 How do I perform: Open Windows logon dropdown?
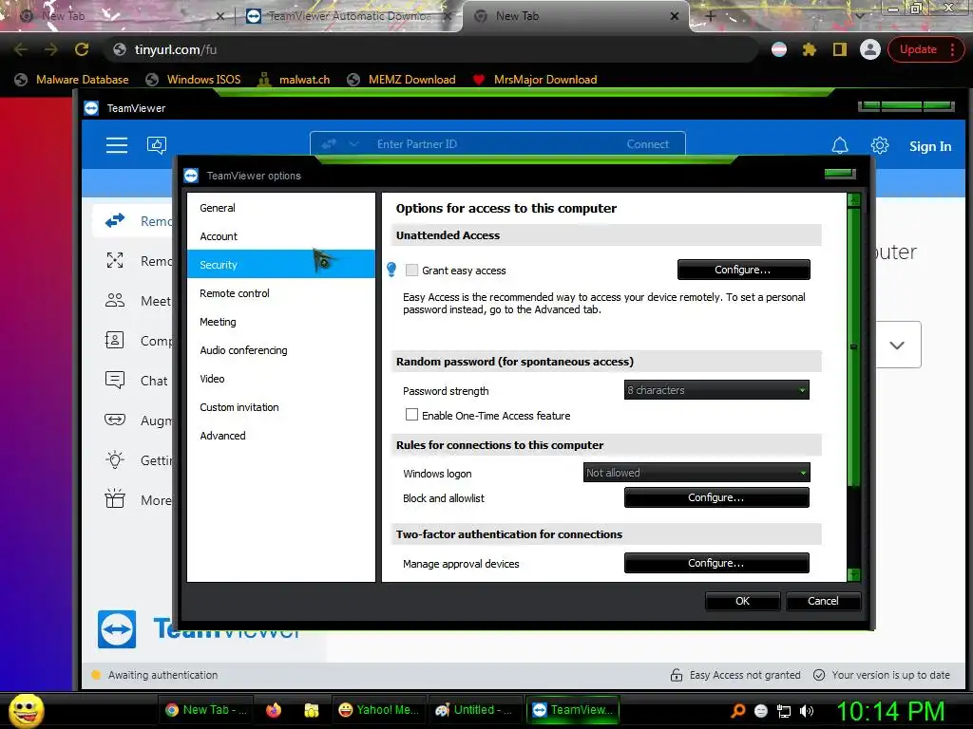696,473
